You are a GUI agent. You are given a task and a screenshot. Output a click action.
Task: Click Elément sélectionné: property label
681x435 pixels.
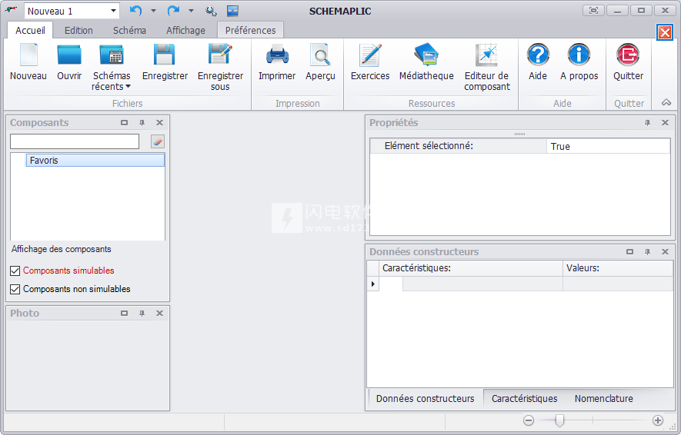429,146
